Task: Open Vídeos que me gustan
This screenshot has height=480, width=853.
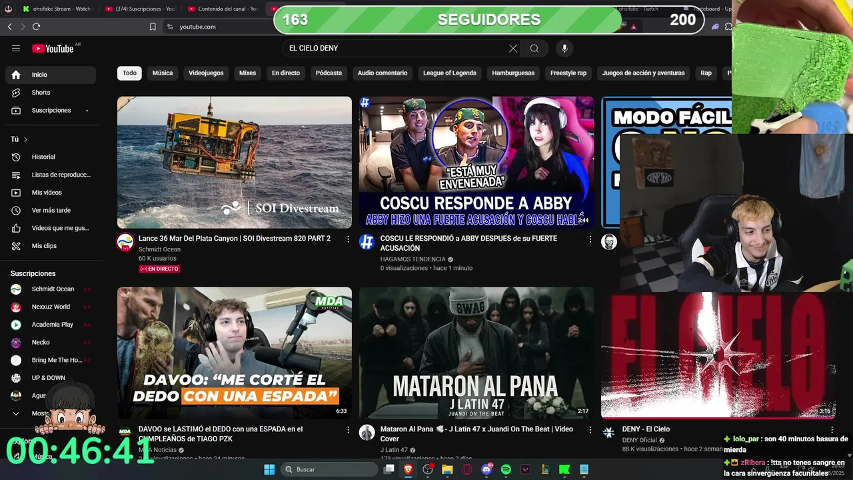Action: [51, 228]
